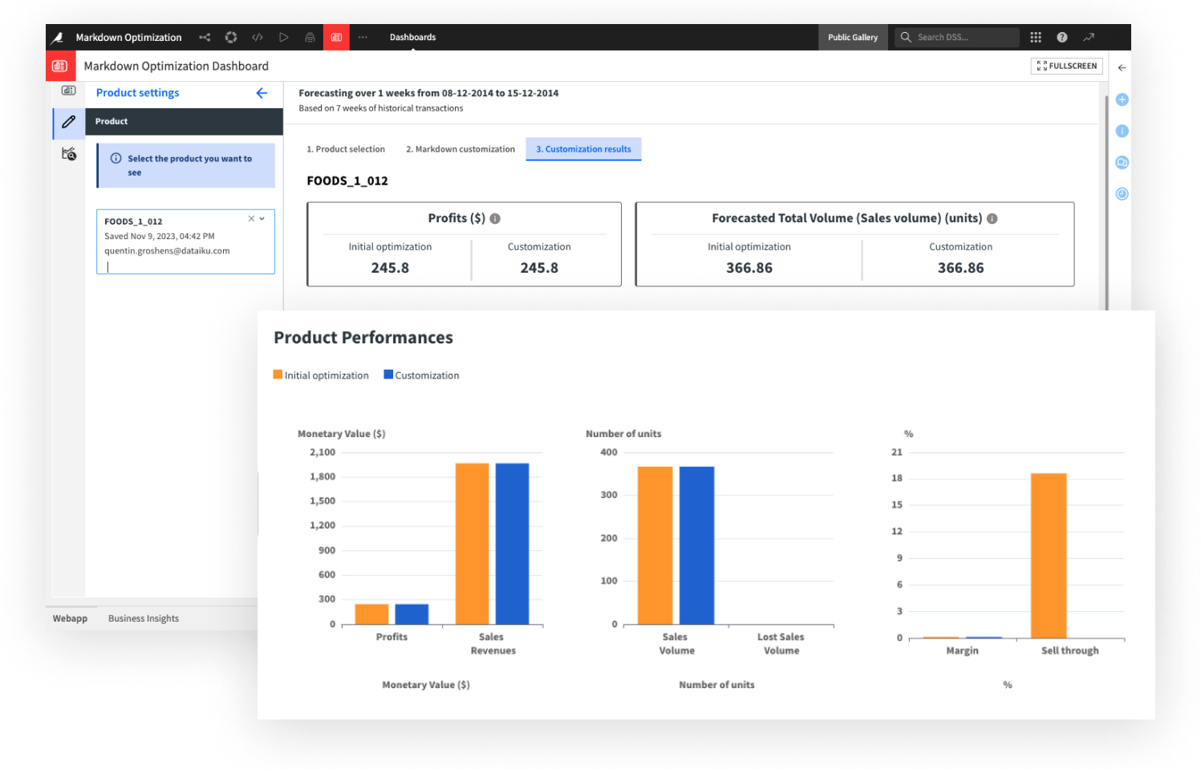Image resolution: width=1201 pixels, height=770 pixels.
Task: Click the Product section header
Action: tap(184, 122)
